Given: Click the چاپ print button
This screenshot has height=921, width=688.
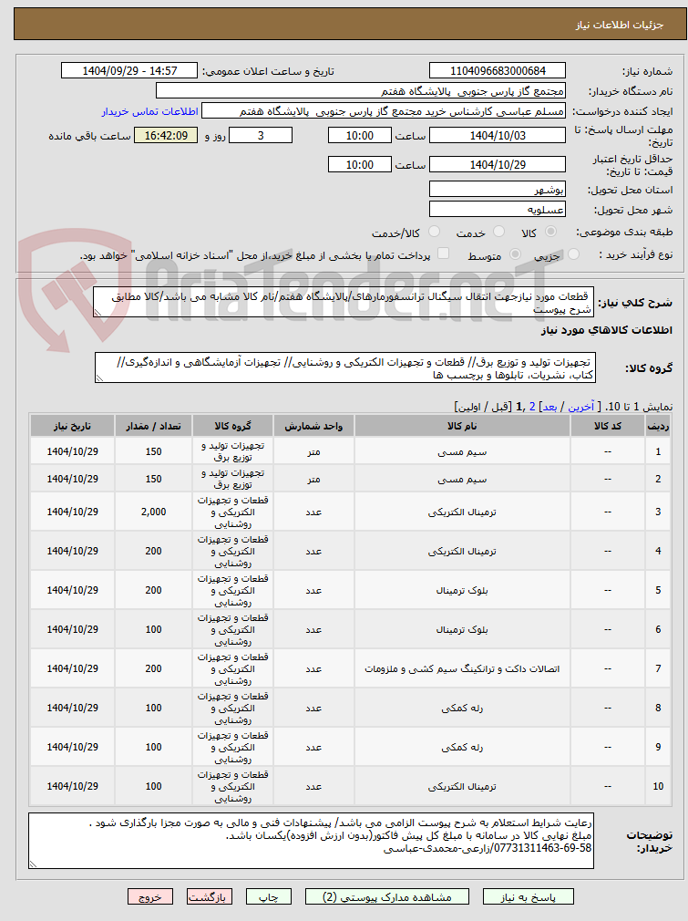Looking at the screenshot, I should (269, 897).
